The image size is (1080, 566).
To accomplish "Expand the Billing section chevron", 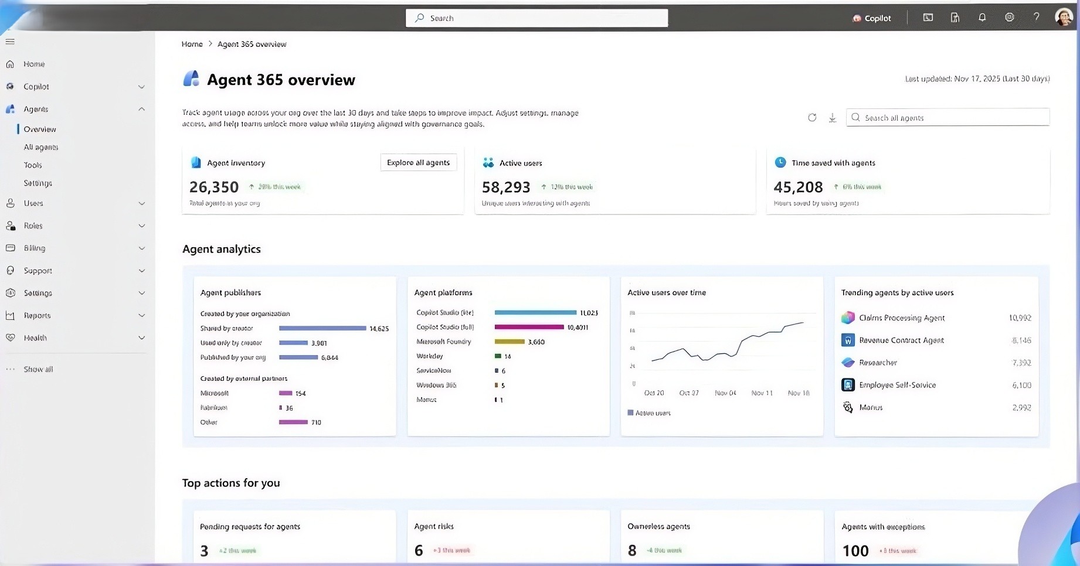I will point(141,248).
